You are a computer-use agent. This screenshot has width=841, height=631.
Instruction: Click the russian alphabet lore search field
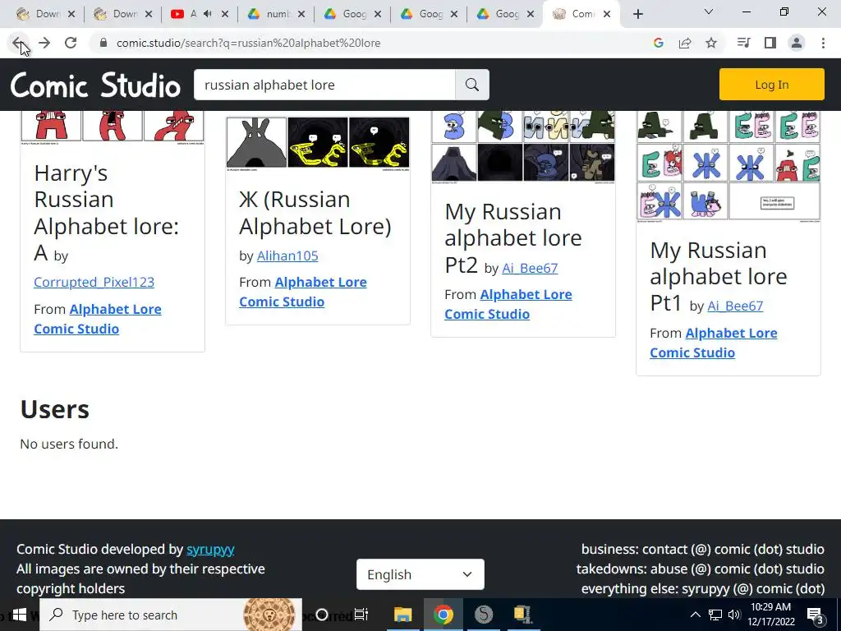click(x=324, y=85)
